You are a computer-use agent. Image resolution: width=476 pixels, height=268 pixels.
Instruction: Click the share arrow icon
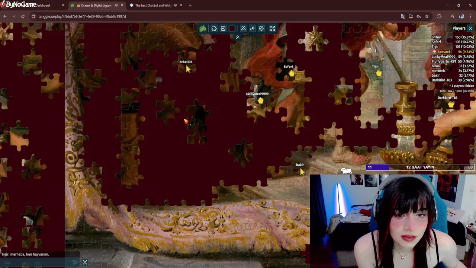252,28
